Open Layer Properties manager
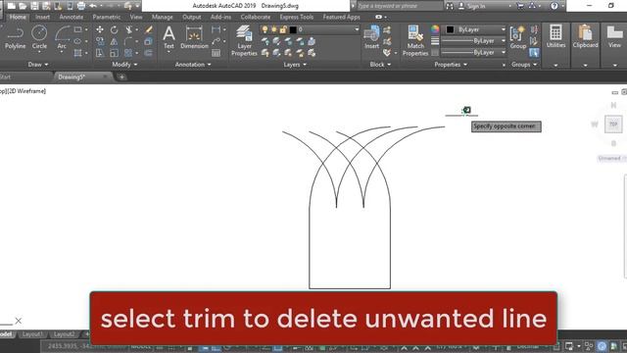Viewport: 627px width, 353px height. (x=244, y=41)
